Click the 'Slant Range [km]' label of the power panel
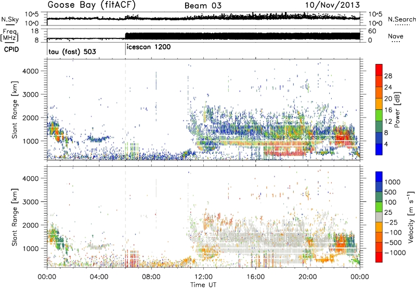This screenshot has width=416, height=288. tap(15, 110)
